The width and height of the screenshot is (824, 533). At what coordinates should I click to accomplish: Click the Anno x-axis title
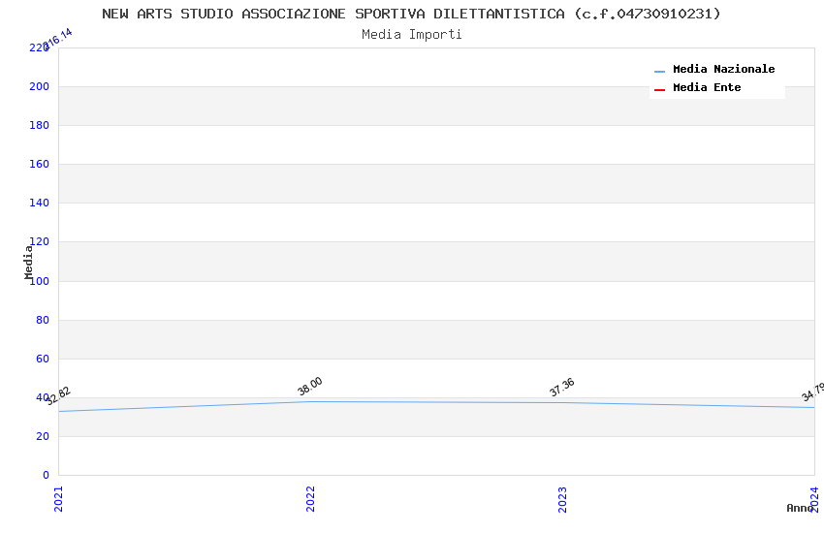[x=800, y=508]
